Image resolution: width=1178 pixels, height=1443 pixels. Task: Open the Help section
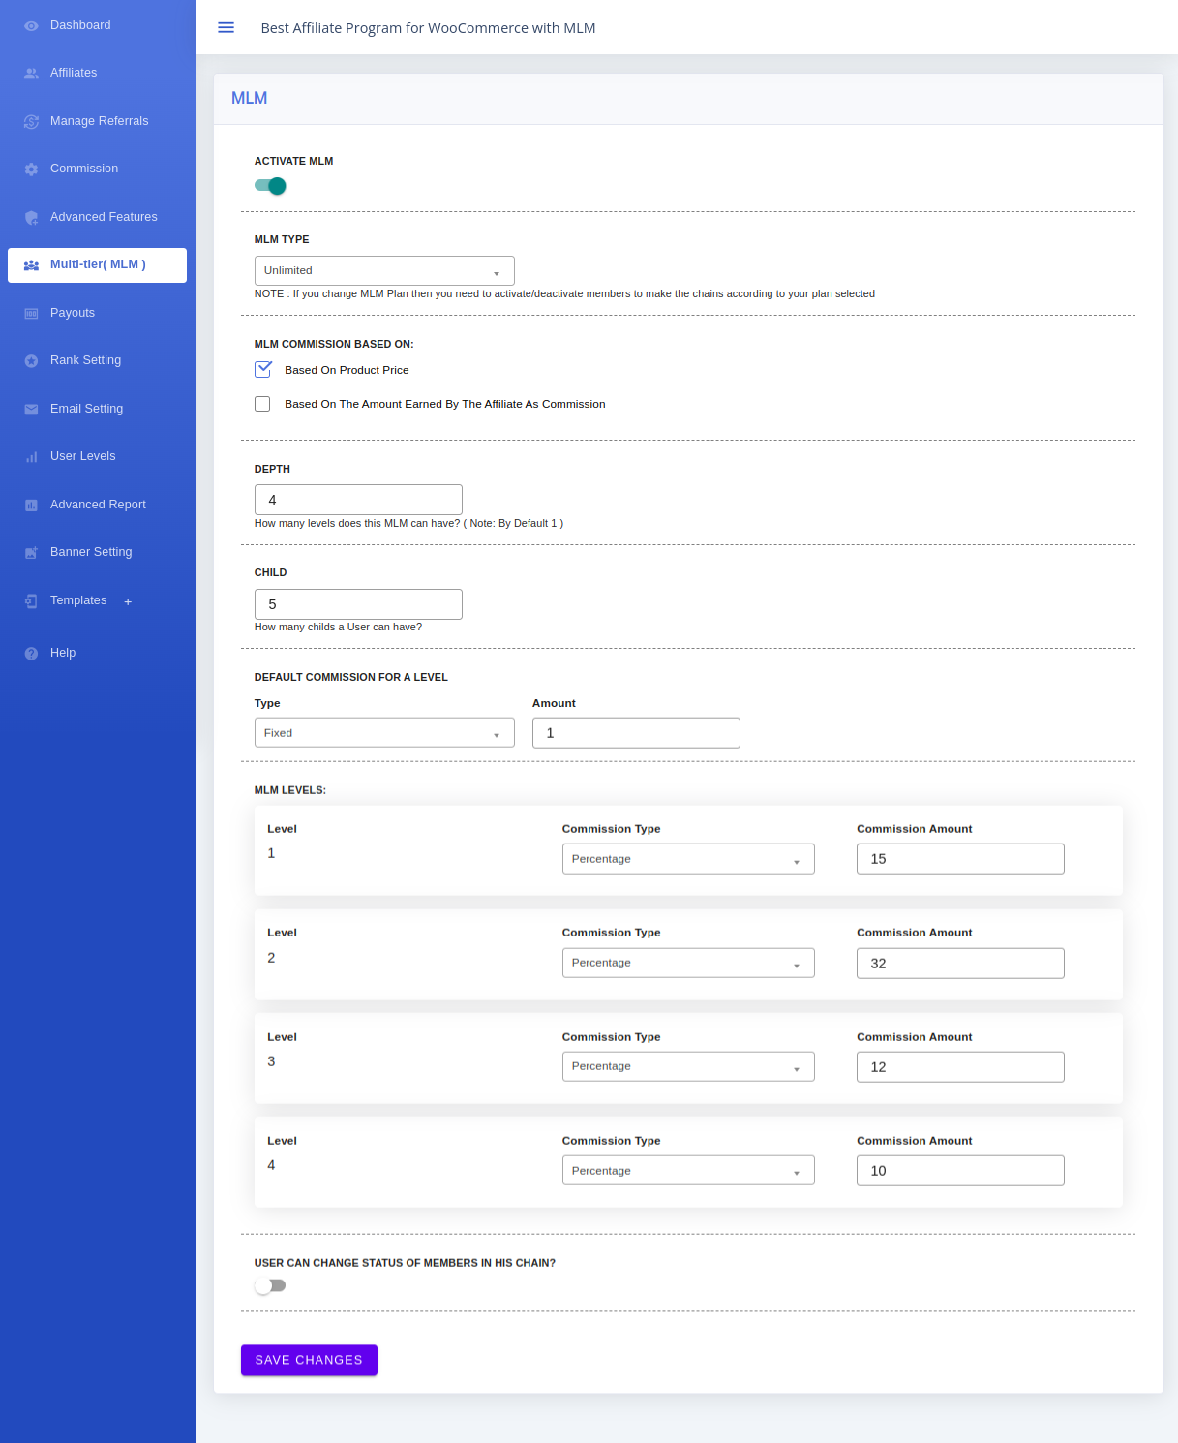point(62,652)
